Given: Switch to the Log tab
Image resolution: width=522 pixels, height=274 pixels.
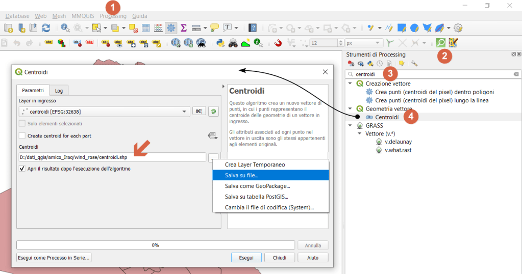Looking at the screenshot, I should (x=59, y=91).
